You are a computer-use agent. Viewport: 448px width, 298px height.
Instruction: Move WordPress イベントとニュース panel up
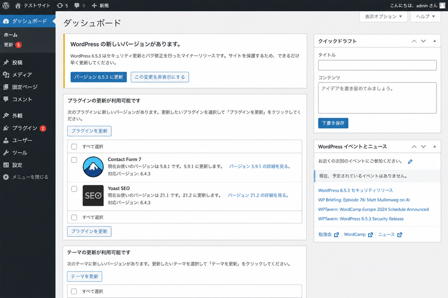pos(414,147)
